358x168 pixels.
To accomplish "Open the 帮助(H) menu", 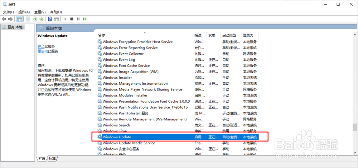I will pos(56,12).
